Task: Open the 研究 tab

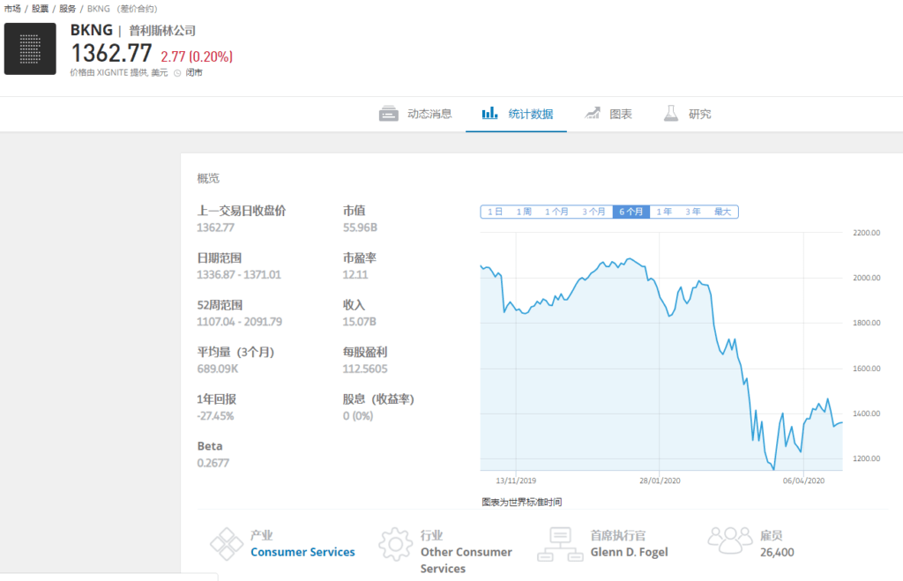Action: click(x=687, y=114)
